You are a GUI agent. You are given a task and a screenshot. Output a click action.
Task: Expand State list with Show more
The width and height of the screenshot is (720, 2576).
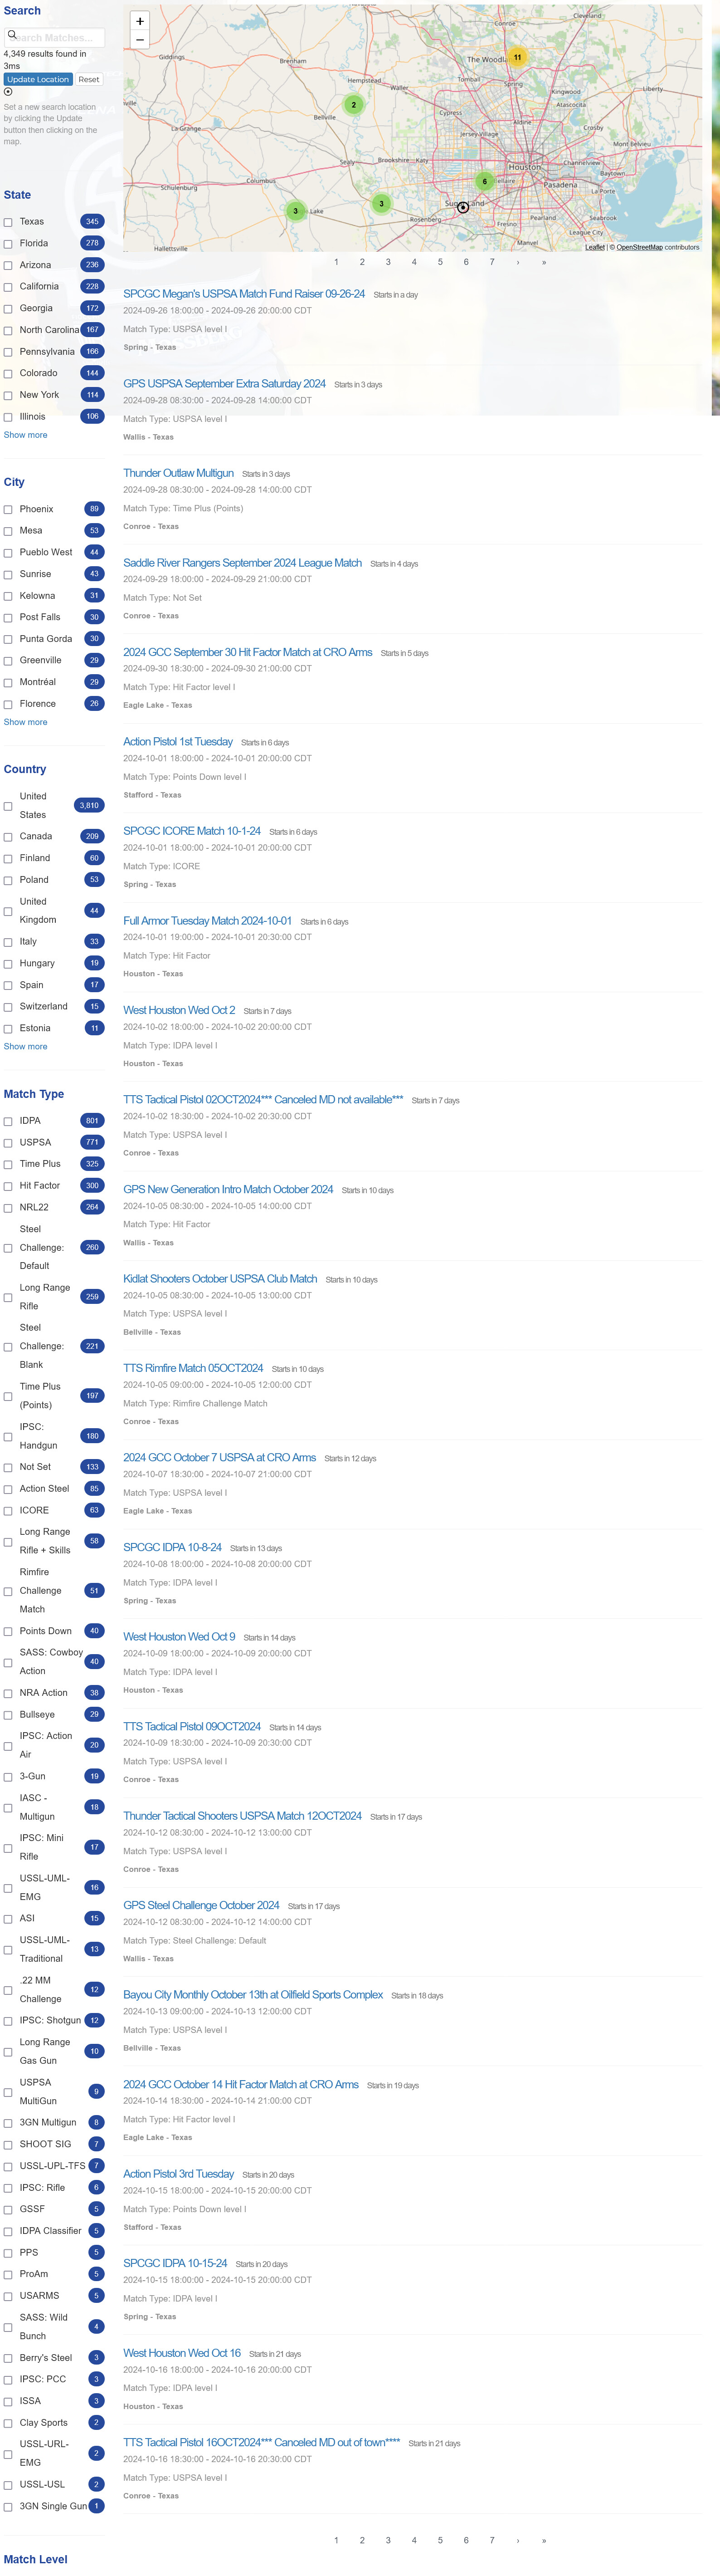coord(25,435)
